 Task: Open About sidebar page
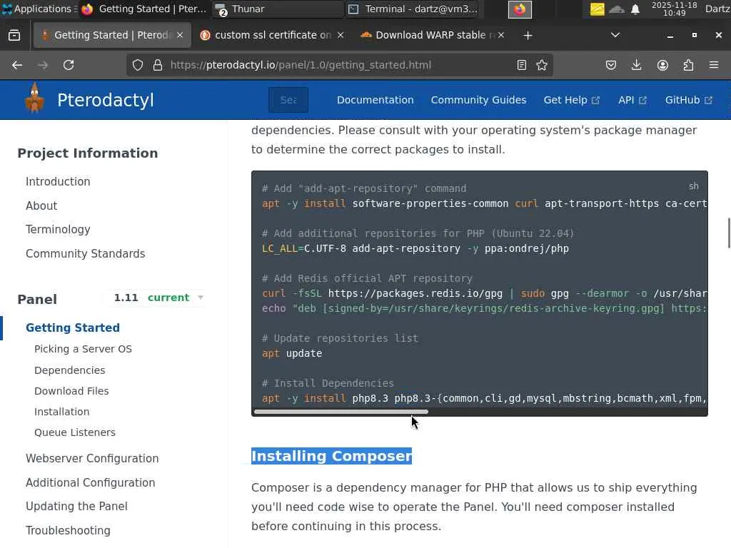point(41,206)
